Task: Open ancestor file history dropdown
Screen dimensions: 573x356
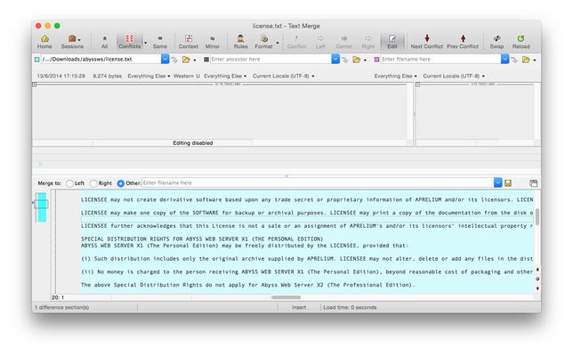Action: pos(335,60)
